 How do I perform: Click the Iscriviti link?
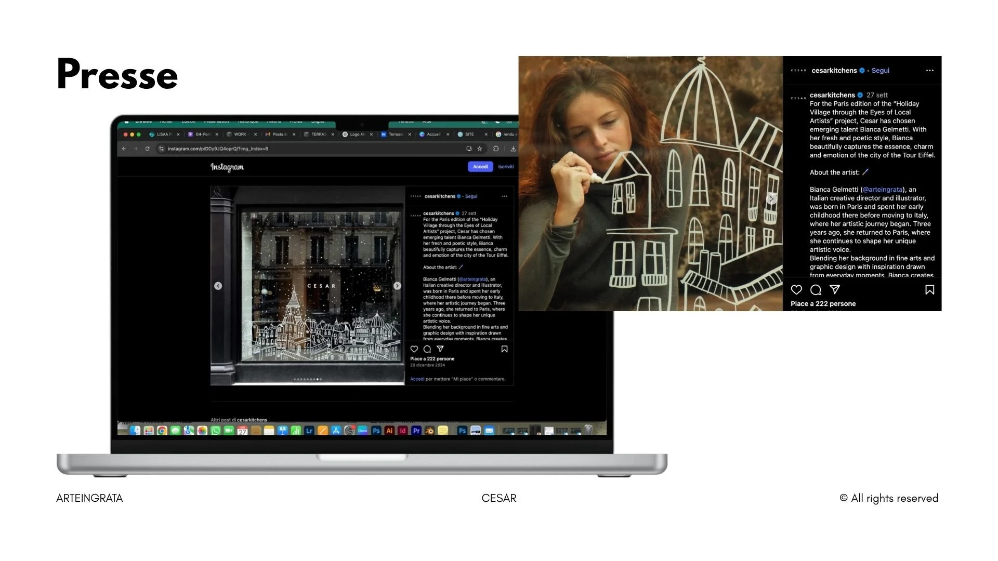506,167
